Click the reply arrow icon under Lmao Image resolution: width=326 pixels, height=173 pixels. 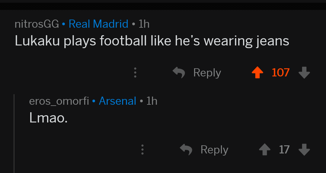tap(186, 150)
